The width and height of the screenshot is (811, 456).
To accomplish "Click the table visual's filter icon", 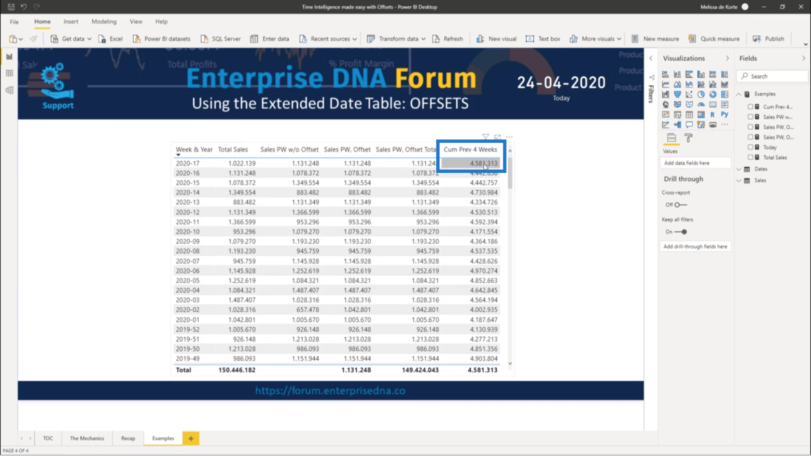I will (485, 137).
